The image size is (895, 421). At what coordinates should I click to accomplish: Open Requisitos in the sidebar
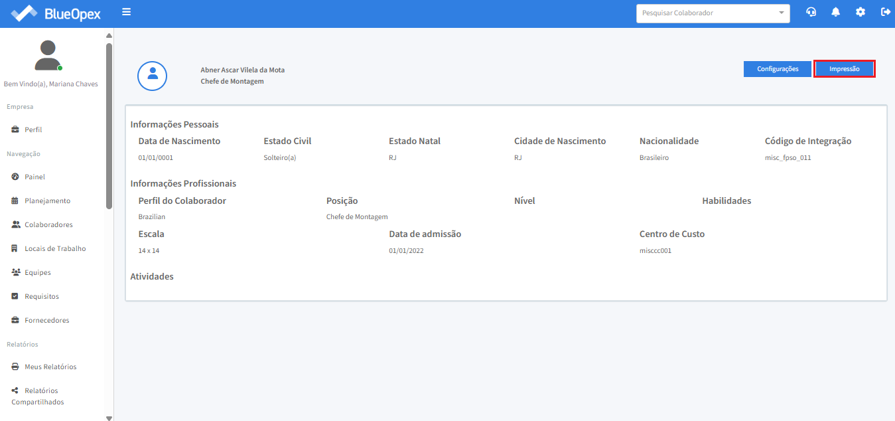coord(42,296)
